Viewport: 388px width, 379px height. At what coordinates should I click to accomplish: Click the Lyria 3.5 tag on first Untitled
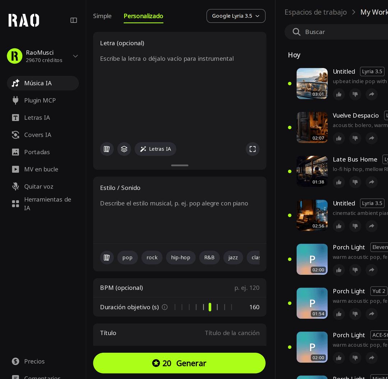pos(372,71)
